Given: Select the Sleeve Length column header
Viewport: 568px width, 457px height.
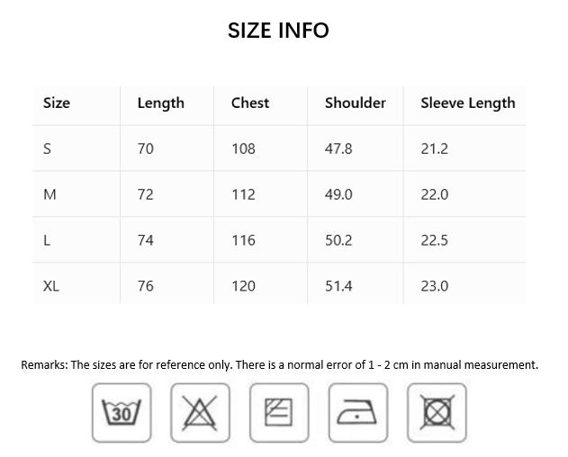Looking at the screenshot, I should 468,103.
